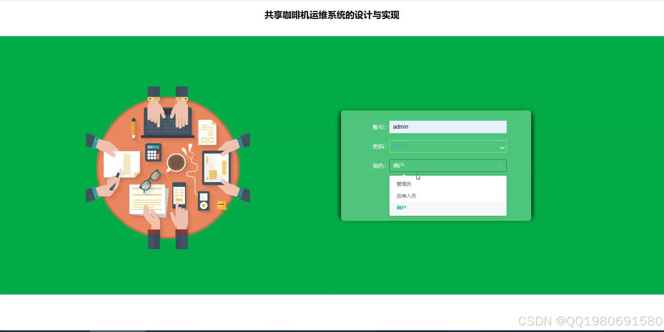Click the show-password icon in 密码 field

(x=501, y=147)
